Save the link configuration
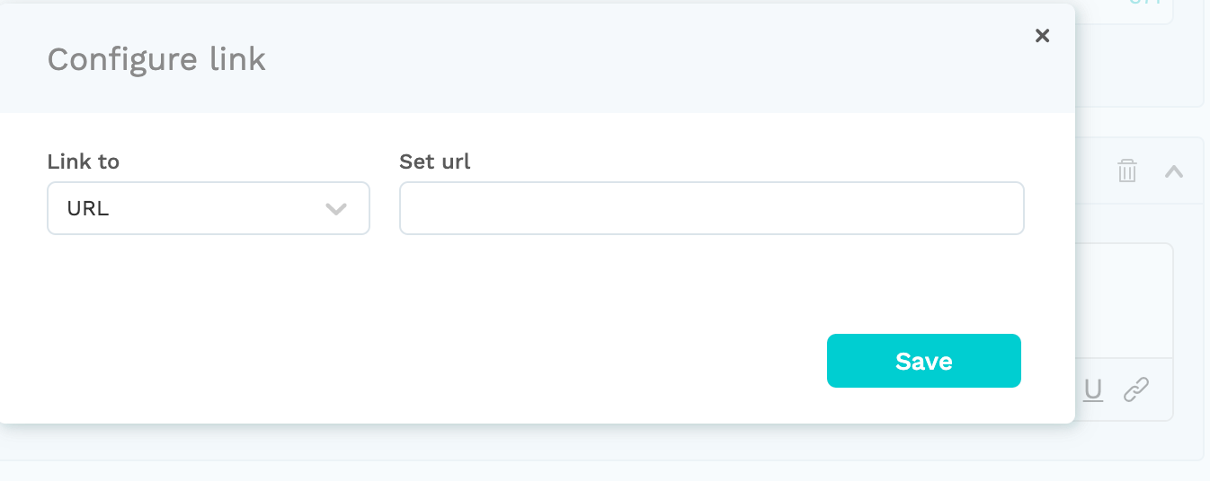Viewport: 1210px width, 481px height. tap(924, 361)
